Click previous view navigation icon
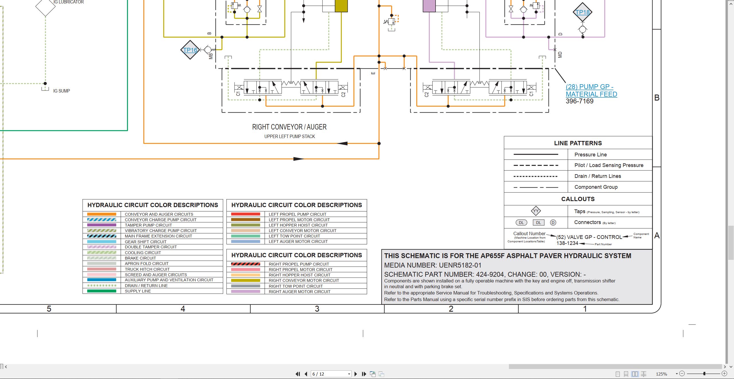The image size is (734, 379). (373, 374)
